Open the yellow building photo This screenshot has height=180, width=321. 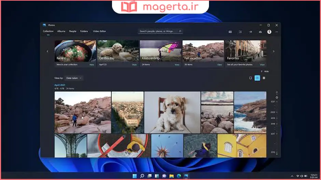pos(242,146)
